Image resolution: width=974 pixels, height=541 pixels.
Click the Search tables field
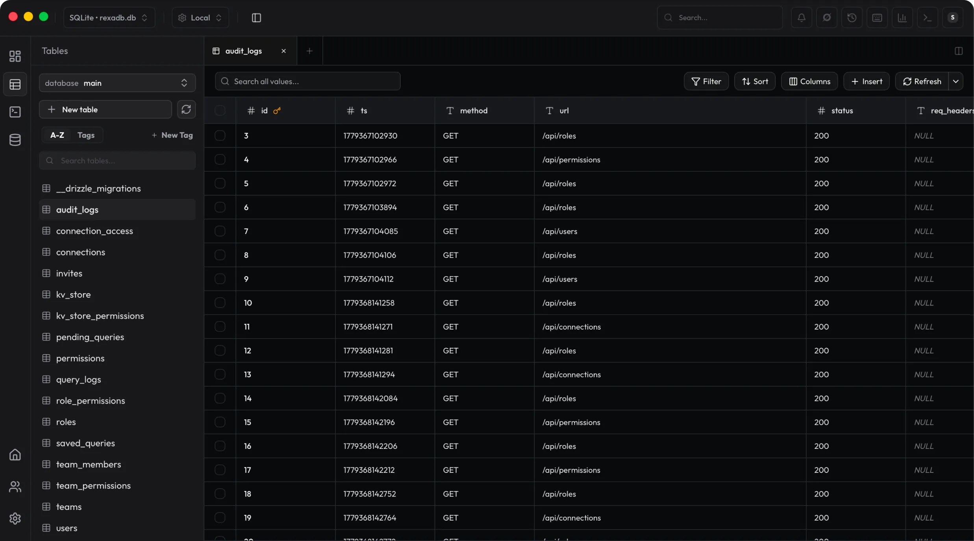[x=117, y=161]
